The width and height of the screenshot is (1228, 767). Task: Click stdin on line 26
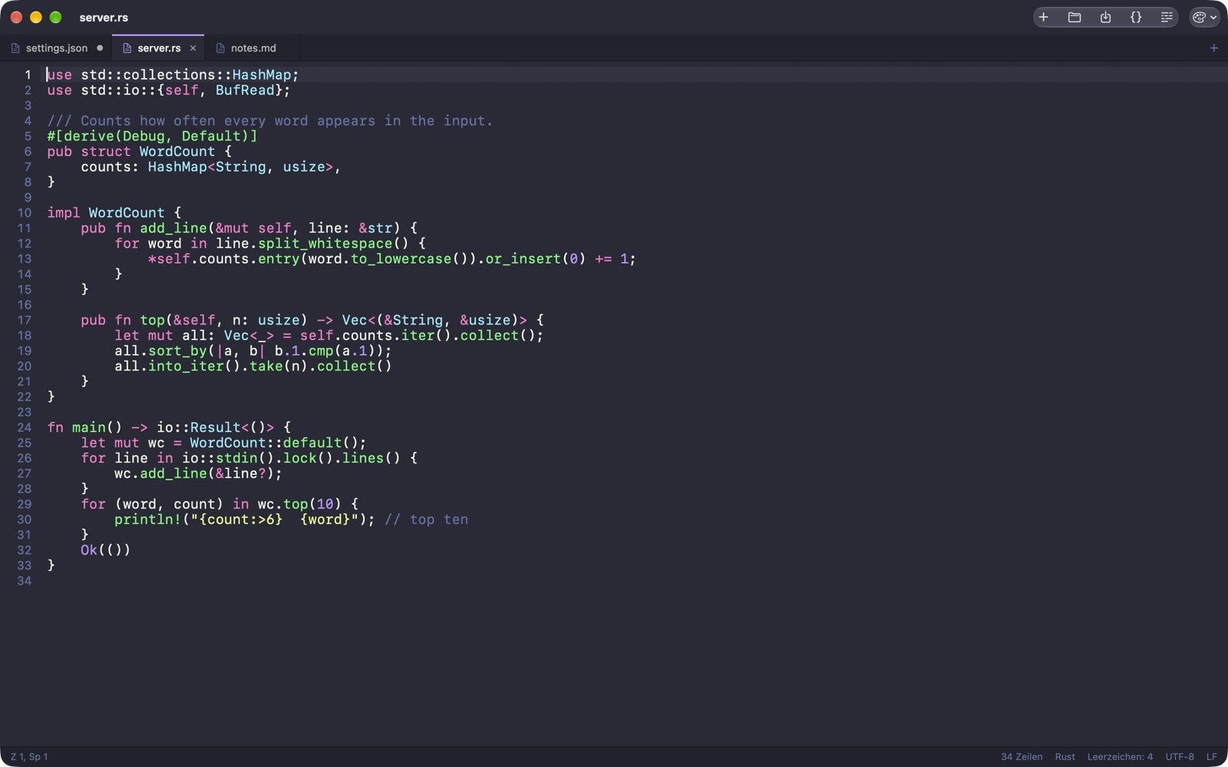pyautogui.click(x=236, y=458)
